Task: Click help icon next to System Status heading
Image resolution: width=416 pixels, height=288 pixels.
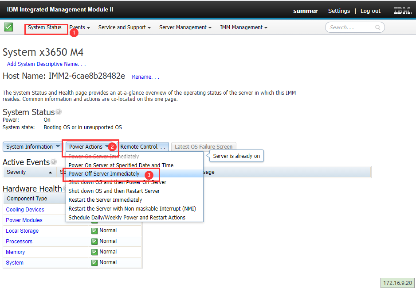Action: 59,112
